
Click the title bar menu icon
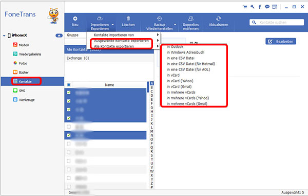pos(275,7)
